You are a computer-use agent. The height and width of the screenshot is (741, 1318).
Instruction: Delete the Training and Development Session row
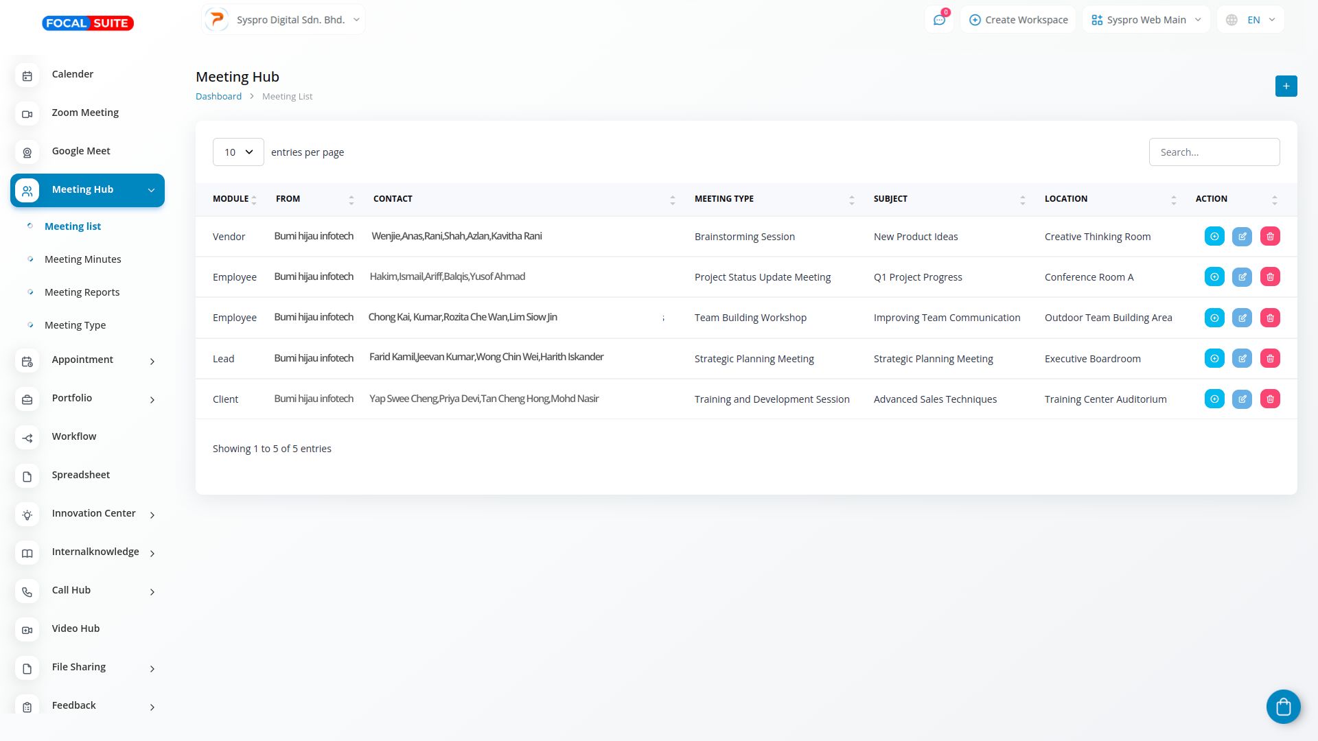tap(1270, 399)
